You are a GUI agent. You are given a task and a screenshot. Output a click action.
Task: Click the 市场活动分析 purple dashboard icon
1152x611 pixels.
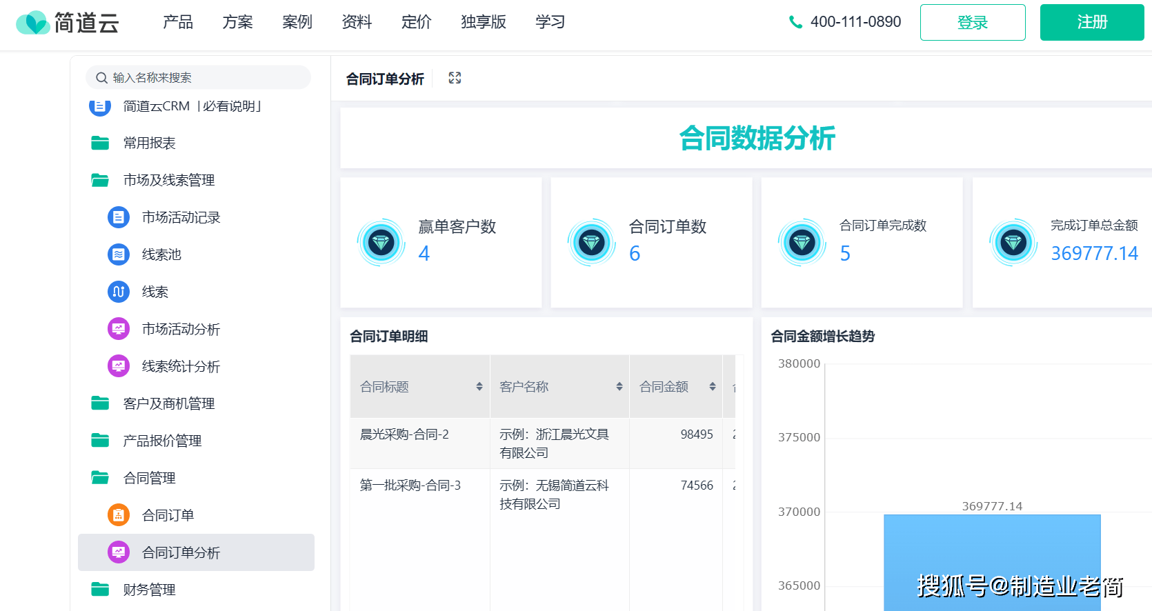coord(119,329)
